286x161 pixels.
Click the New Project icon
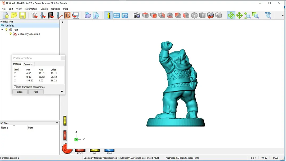point(6,15)
